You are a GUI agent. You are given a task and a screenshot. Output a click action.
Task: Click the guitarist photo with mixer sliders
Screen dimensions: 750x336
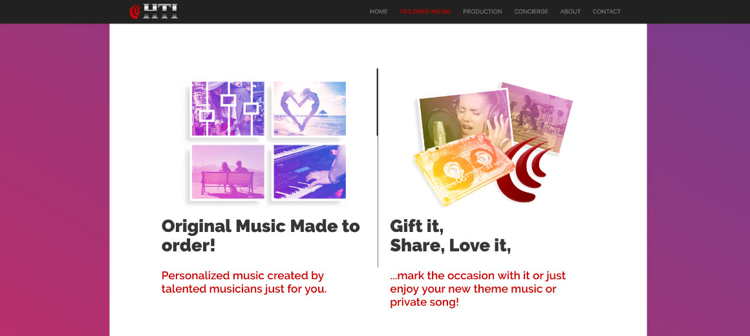[x=228, y=109]
